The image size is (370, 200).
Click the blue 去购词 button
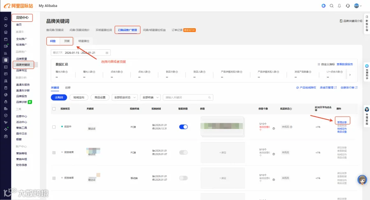pos(59,97)
